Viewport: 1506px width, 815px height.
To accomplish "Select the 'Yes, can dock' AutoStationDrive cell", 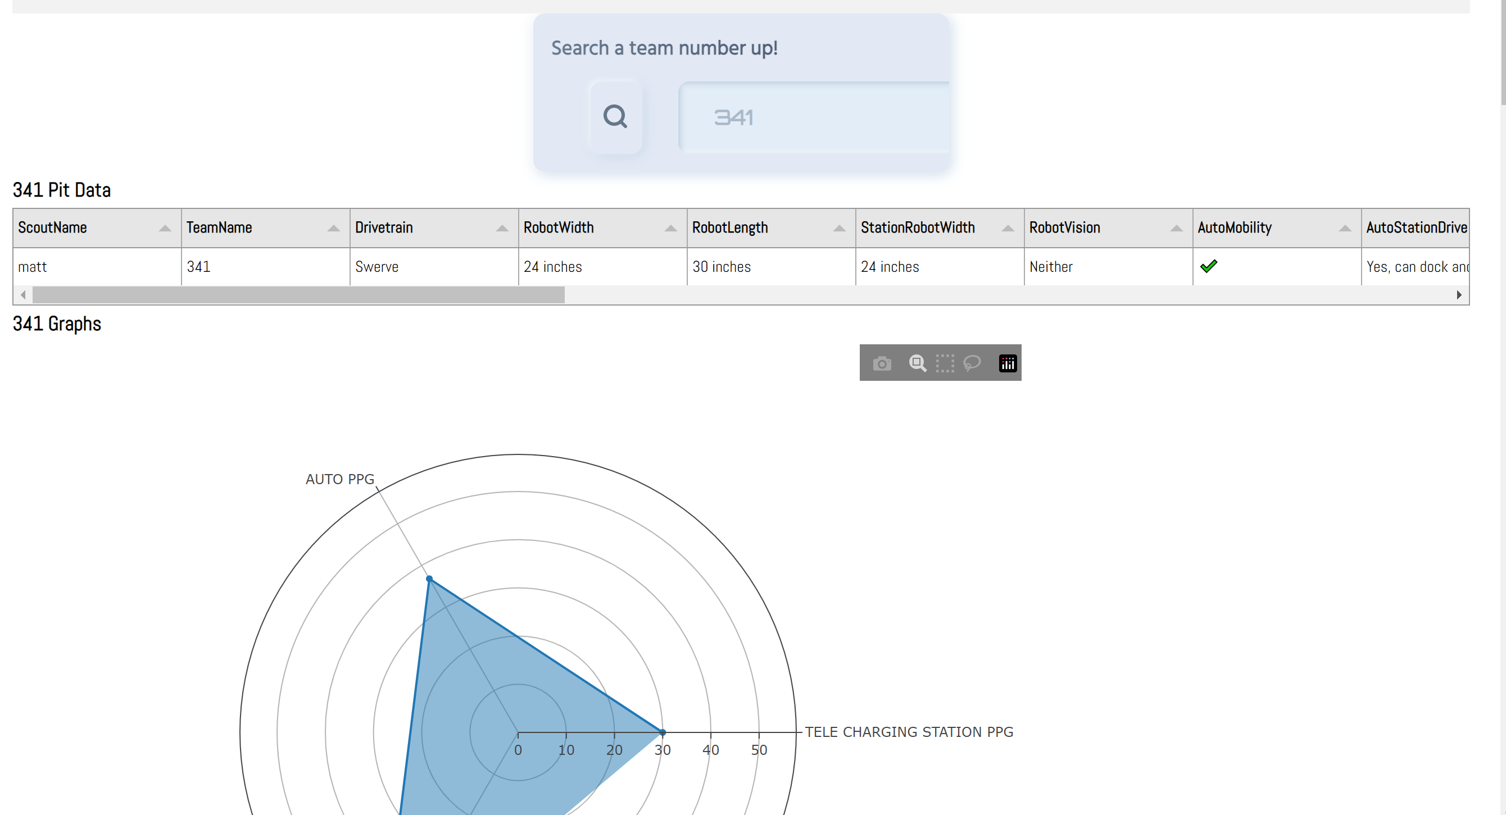I will coord(1415,267).
